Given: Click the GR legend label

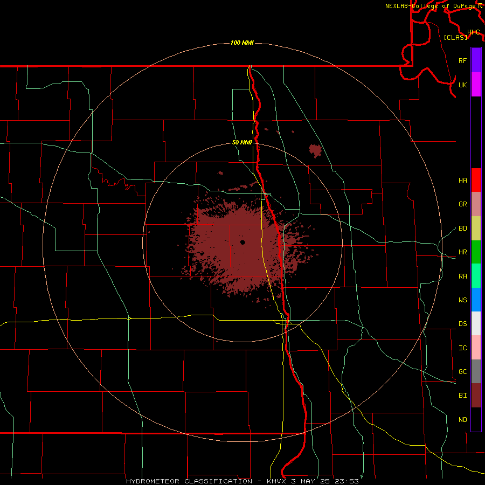Looking at the screenshot, I should (462, 204).
